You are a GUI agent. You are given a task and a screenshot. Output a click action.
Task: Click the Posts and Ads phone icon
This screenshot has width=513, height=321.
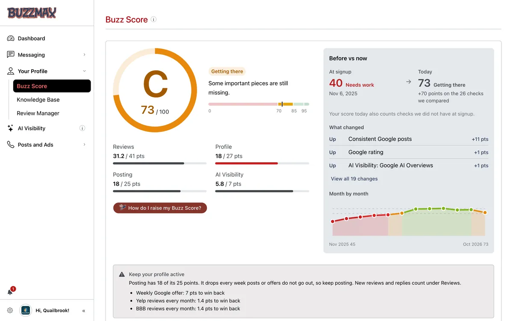click(x=11, y=145)
